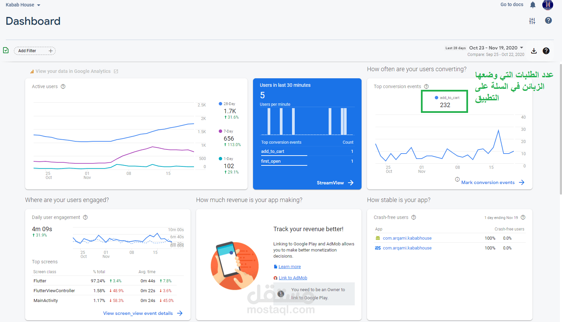The width and height of the screenshot is (562, 322).
Task: Click Link to AdMob
Action: tap(293, 278)
